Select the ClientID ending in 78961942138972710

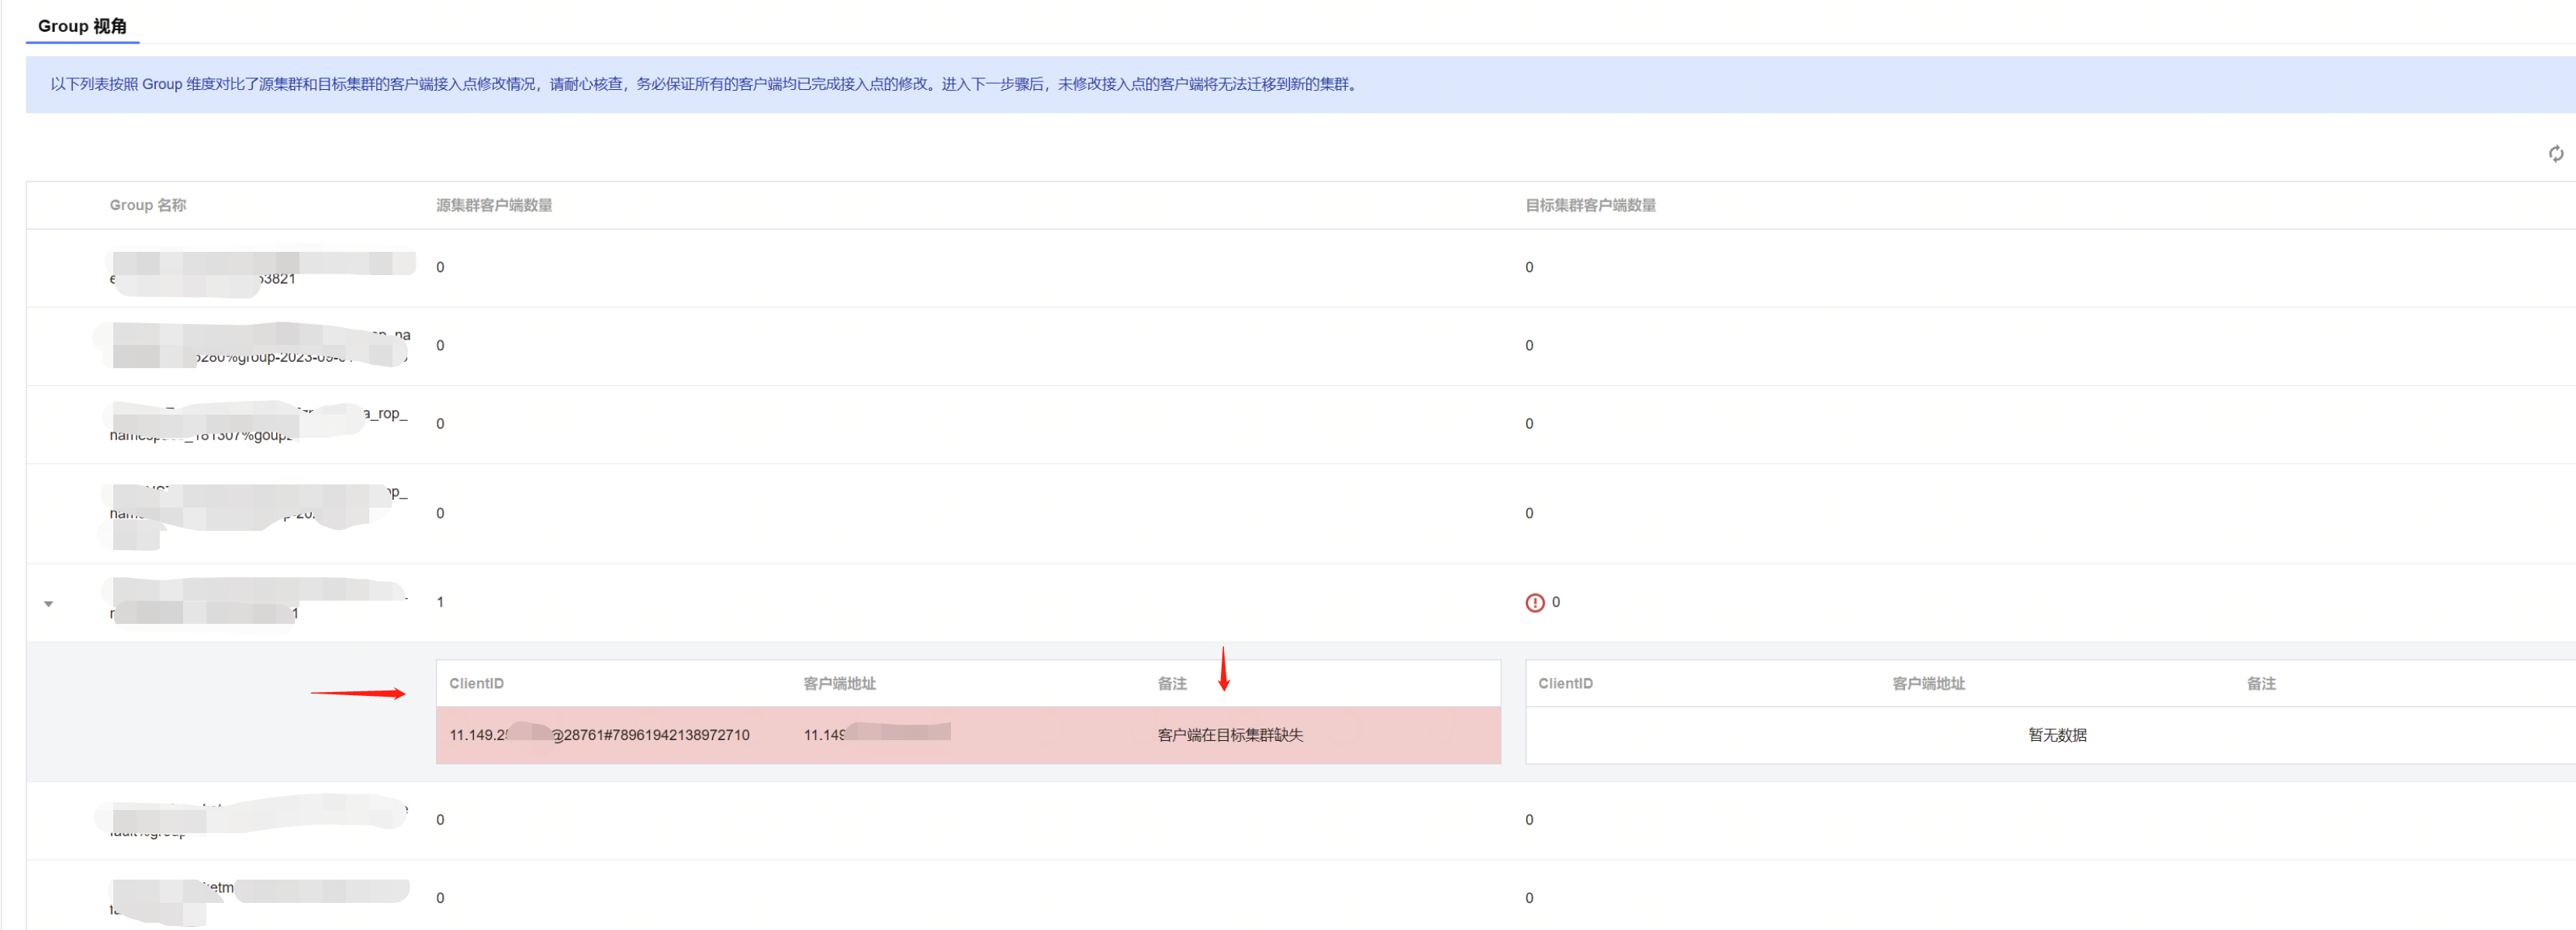pyautogui.click(x=599, y=735)
